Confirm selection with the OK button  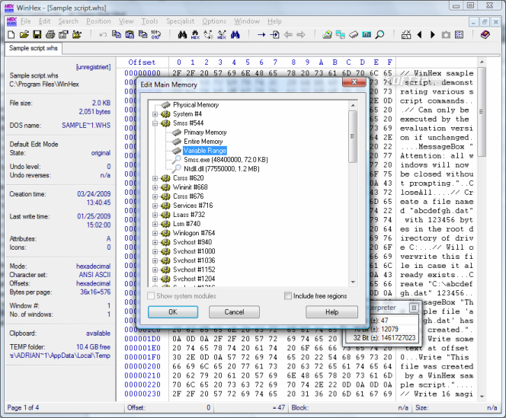coord(173,312)
